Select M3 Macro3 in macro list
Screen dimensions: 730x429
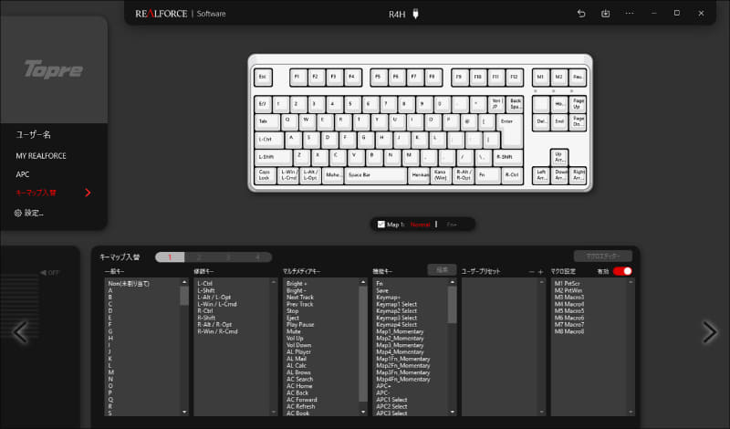pos(568,298)
